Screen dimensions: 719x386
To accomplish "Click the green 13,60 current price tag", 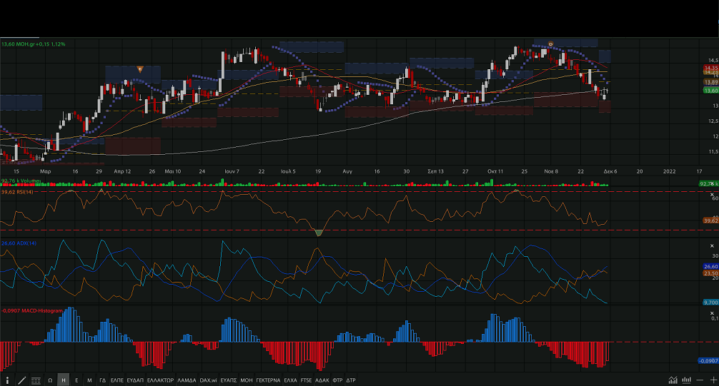I will (x=710, y=91).
